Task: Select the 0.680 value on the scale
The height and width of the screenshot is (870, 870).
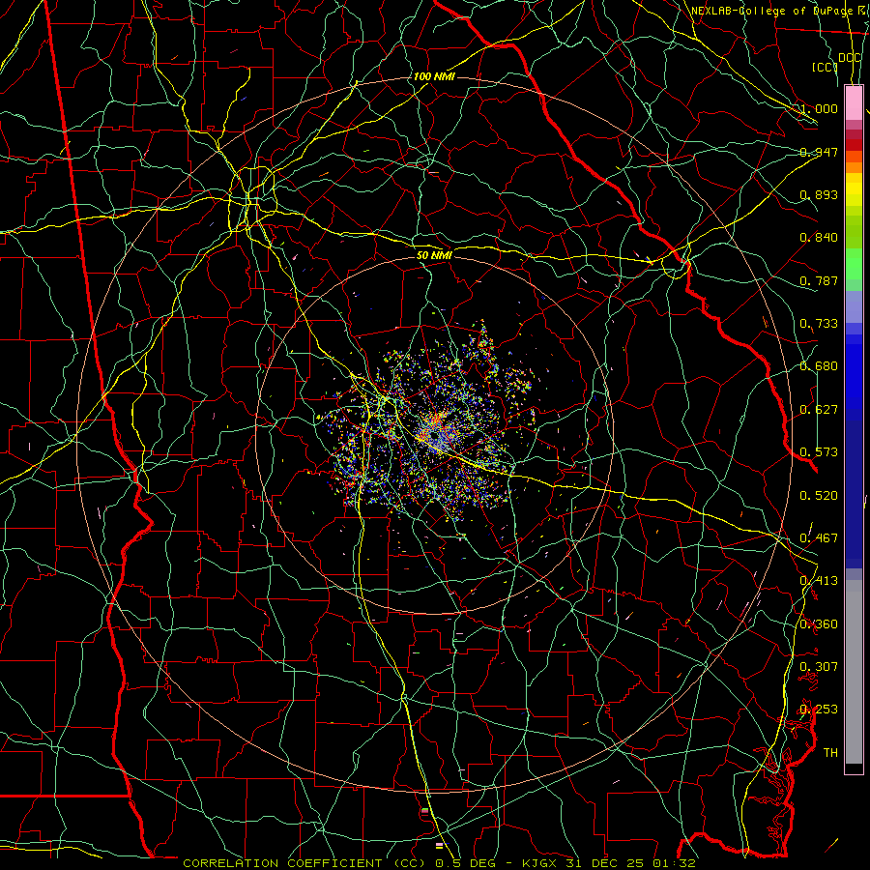Action: point(819,366)
